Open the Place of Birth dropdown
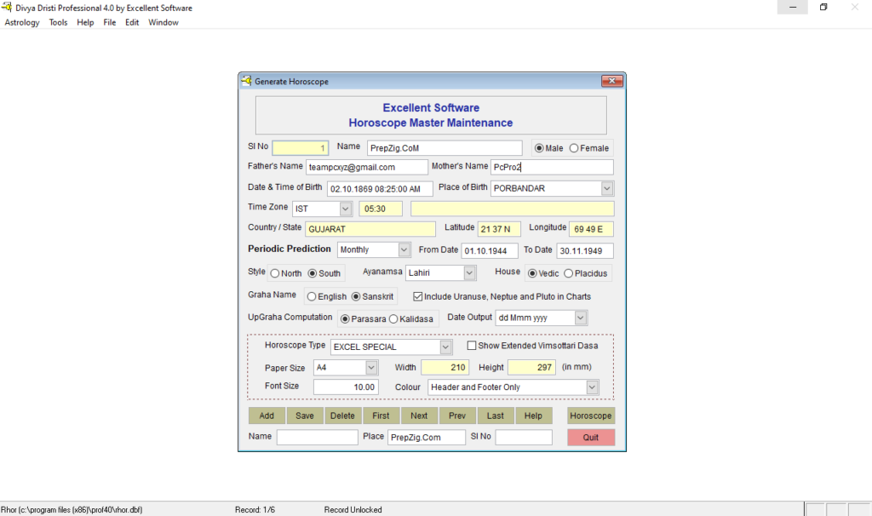This screenshot has height=516, width=872. point(607,188)
